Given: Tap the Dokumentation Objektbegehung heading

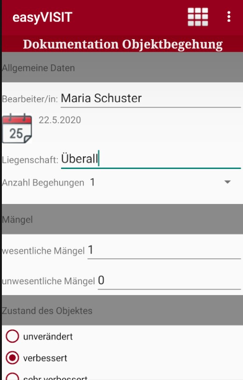Looking at the screenshot, I should coord(123,44).
